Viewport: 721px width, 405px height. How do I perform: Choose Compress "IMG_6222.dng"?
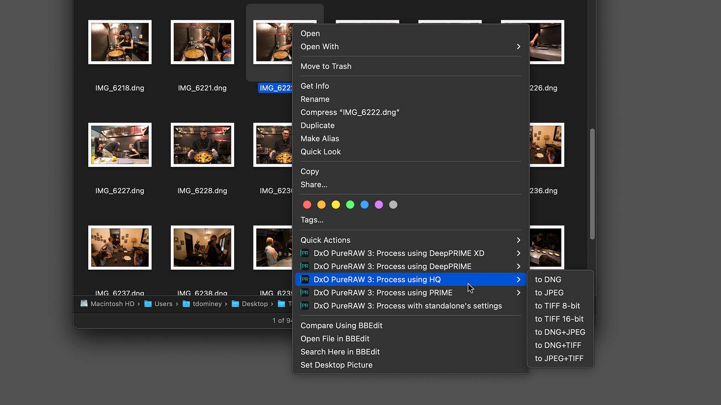pos(350,112)
